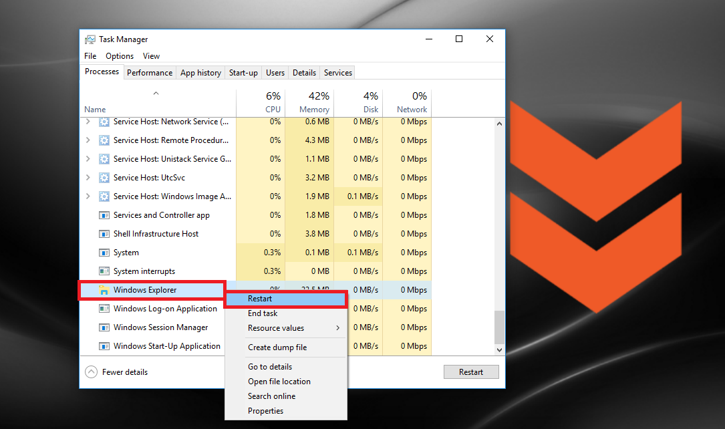Toggle sort order arrow above Name column

click(156, 94)
